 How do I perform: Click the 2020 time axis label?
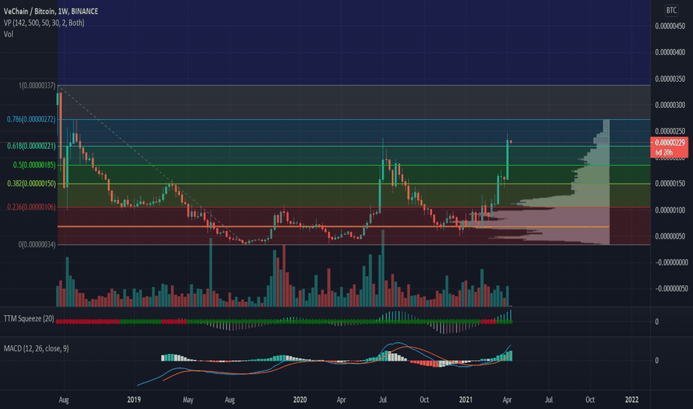(300, 400)
